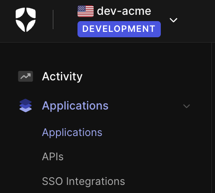Click the stacked layers Applications icon
This screenshot has height=193, width=215.
click(x=26, y=105)
